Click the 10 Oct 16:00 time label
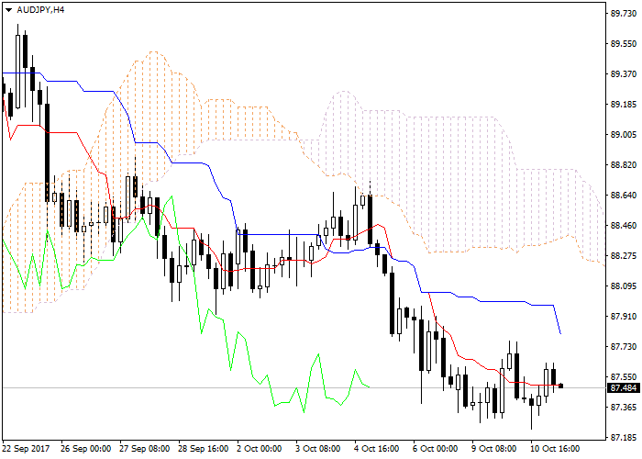 (x=555, y=449)
